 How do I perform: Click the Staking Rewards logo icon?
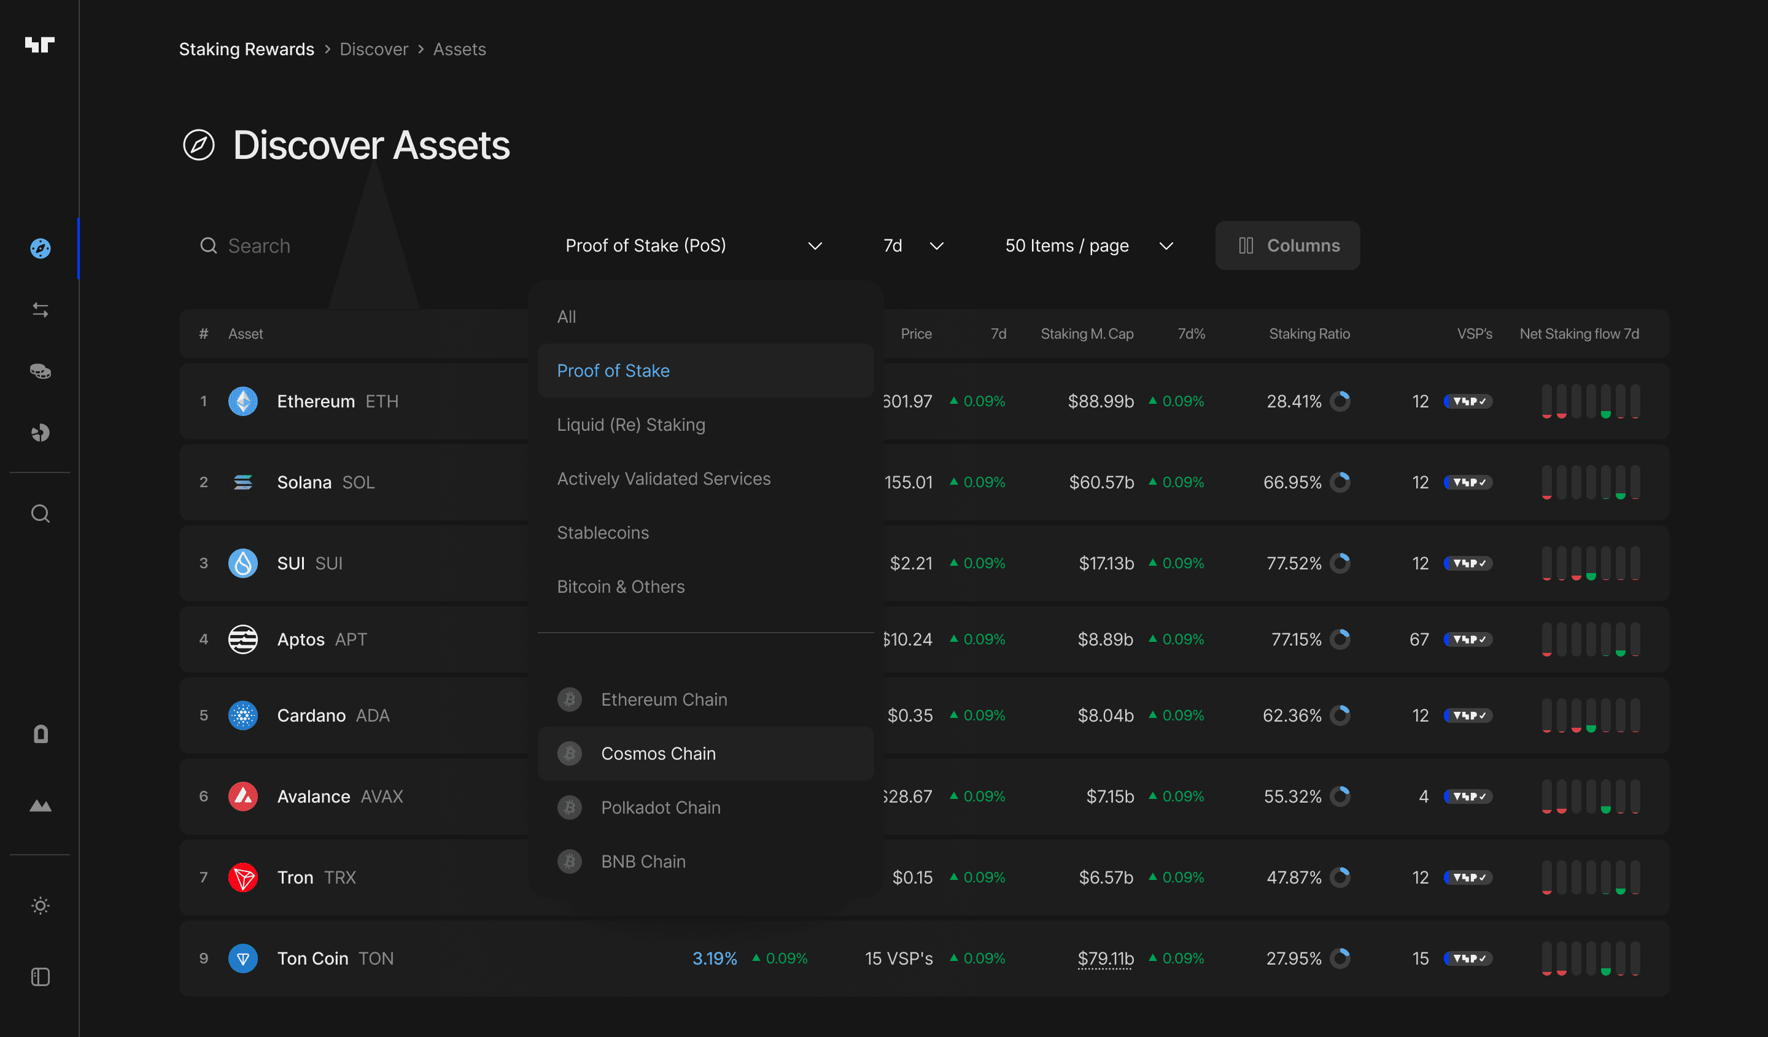(x=39, y=45)
